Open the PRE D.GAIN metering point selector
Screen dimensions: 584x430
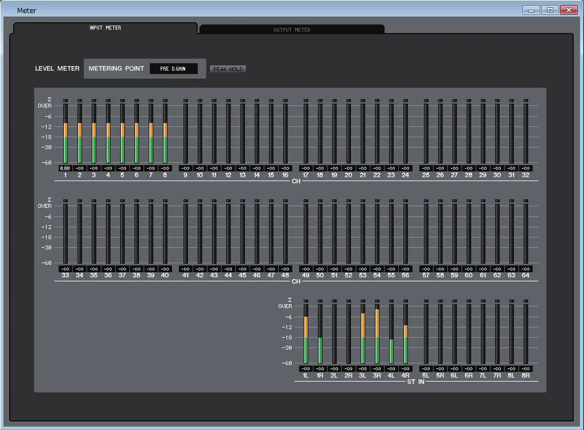tap(173, 68)
